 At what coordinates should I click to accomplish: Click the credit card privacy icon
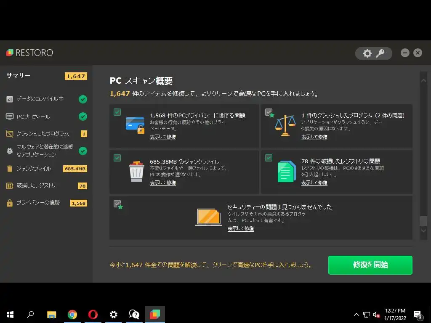135,125
